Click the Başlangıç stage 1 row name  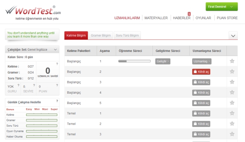point(74,61)
